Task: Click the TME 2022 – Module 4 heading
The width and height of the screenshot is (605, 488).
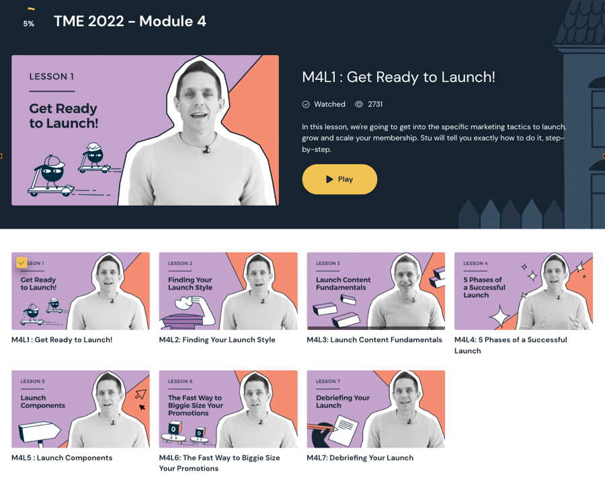Action: (x=130, y=22)
